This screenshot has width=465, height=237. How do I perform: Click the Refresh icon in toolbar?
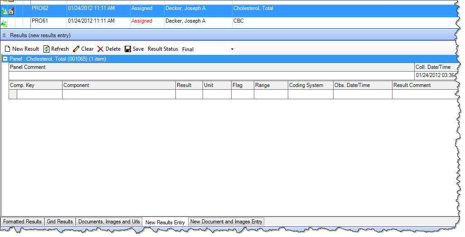point(46,49)
